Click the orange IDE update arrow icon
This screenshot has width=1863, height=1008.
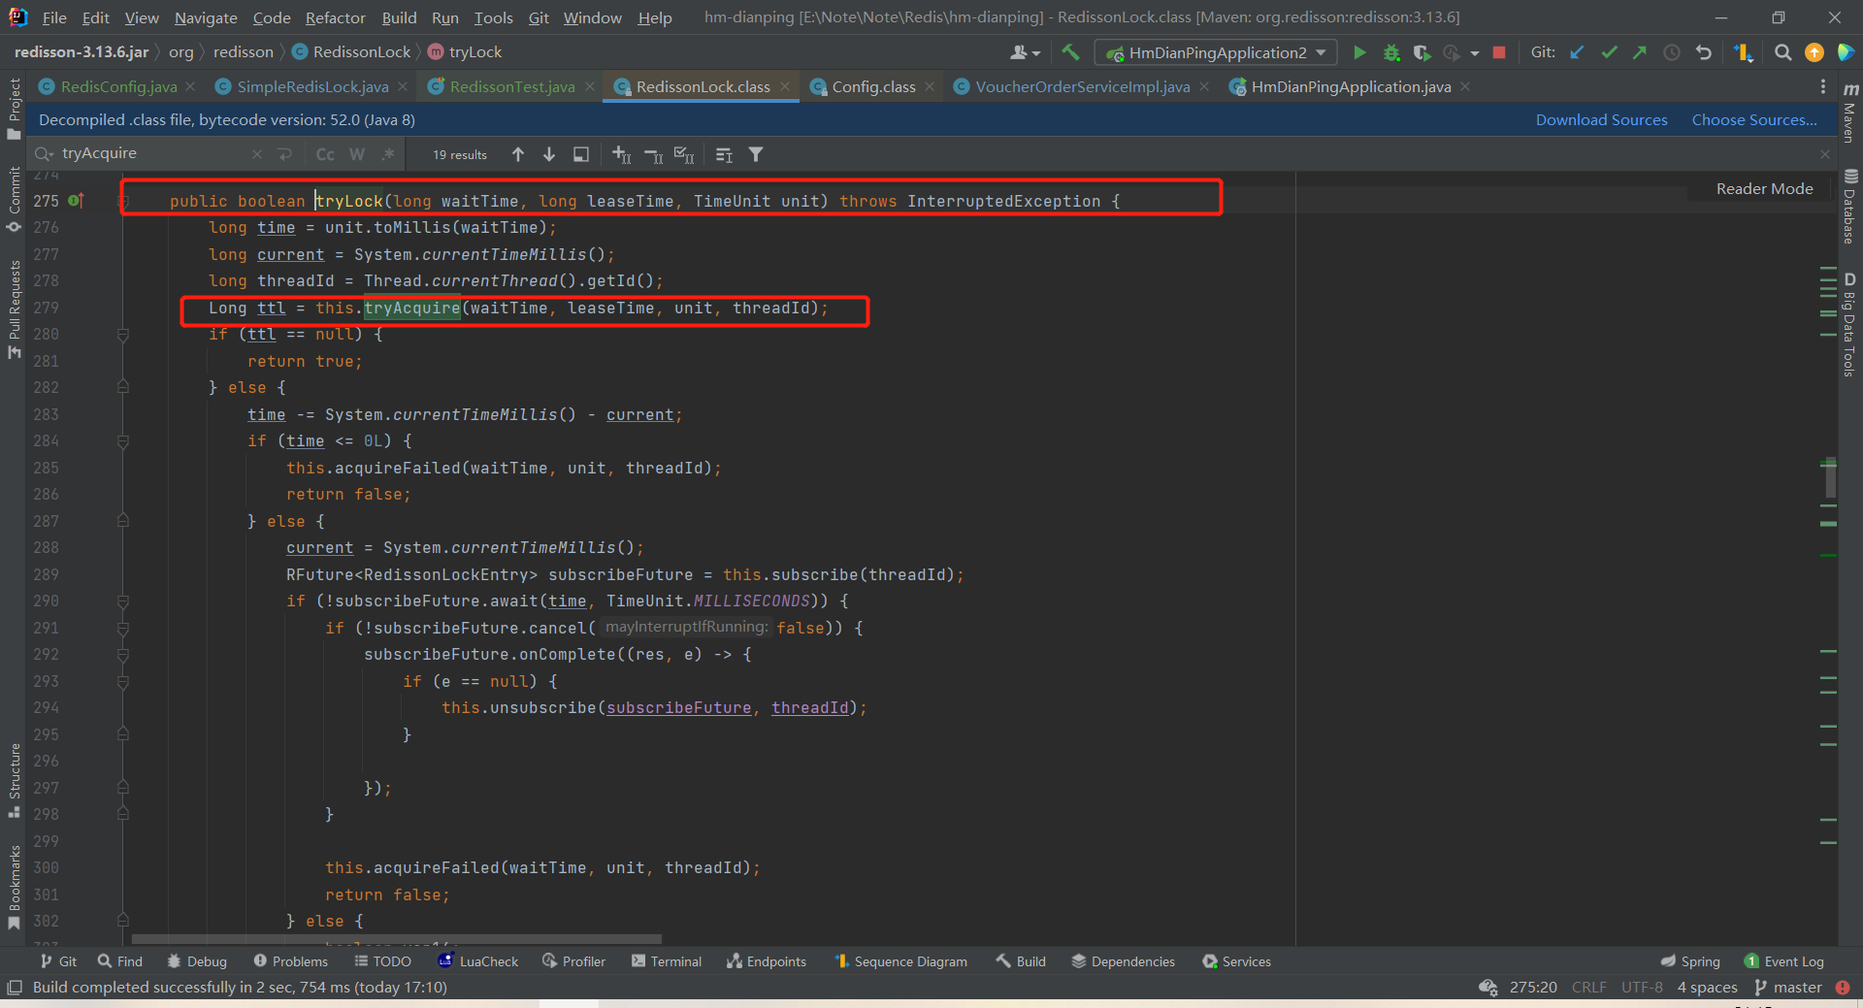1814,52
